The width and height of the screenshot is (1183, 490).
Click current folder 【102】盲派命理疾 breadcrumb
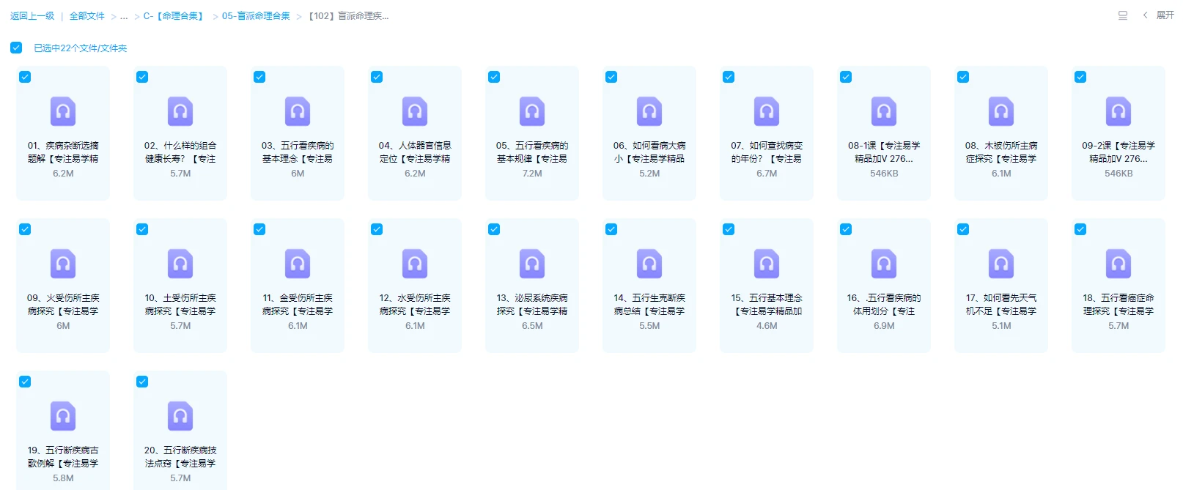pos(347,16)
